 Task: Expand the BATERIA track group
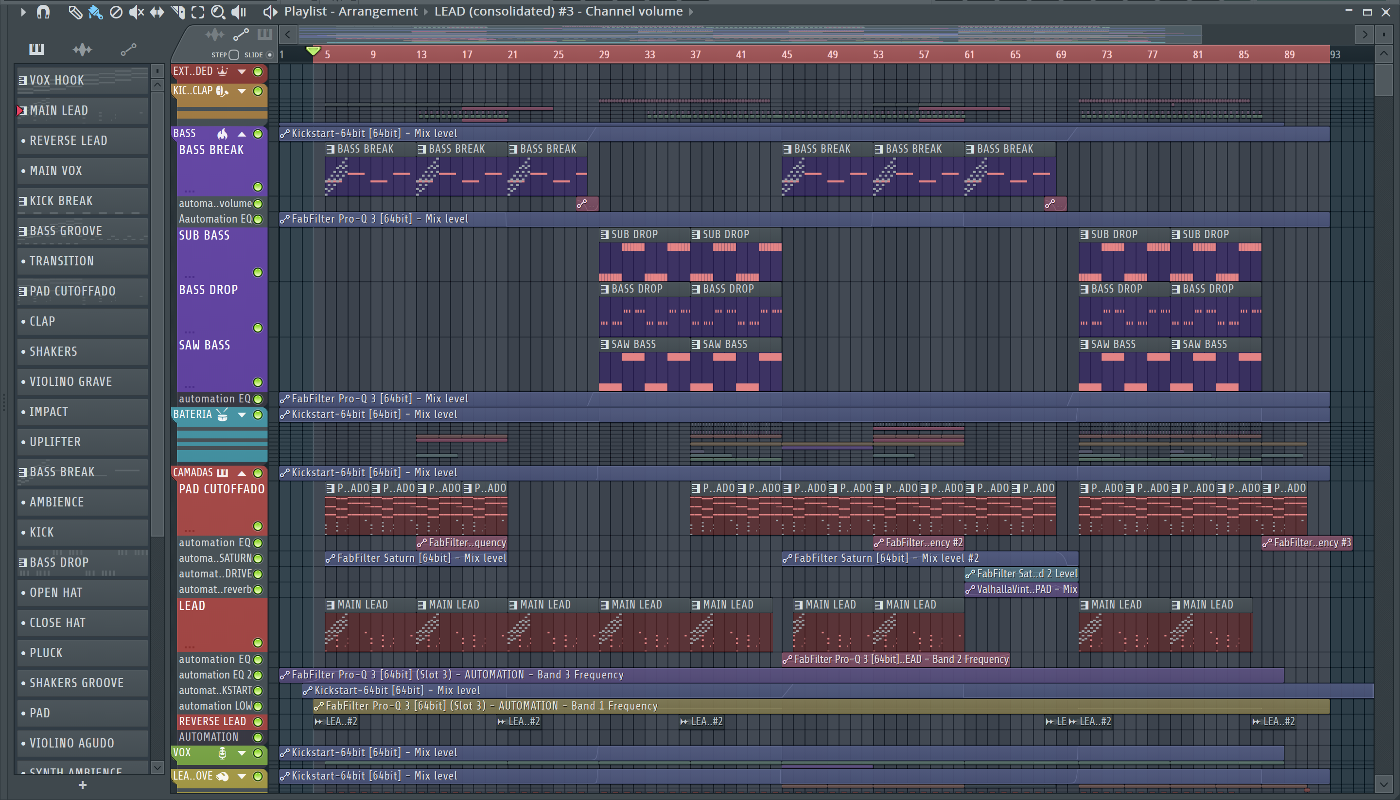[242, 415]
